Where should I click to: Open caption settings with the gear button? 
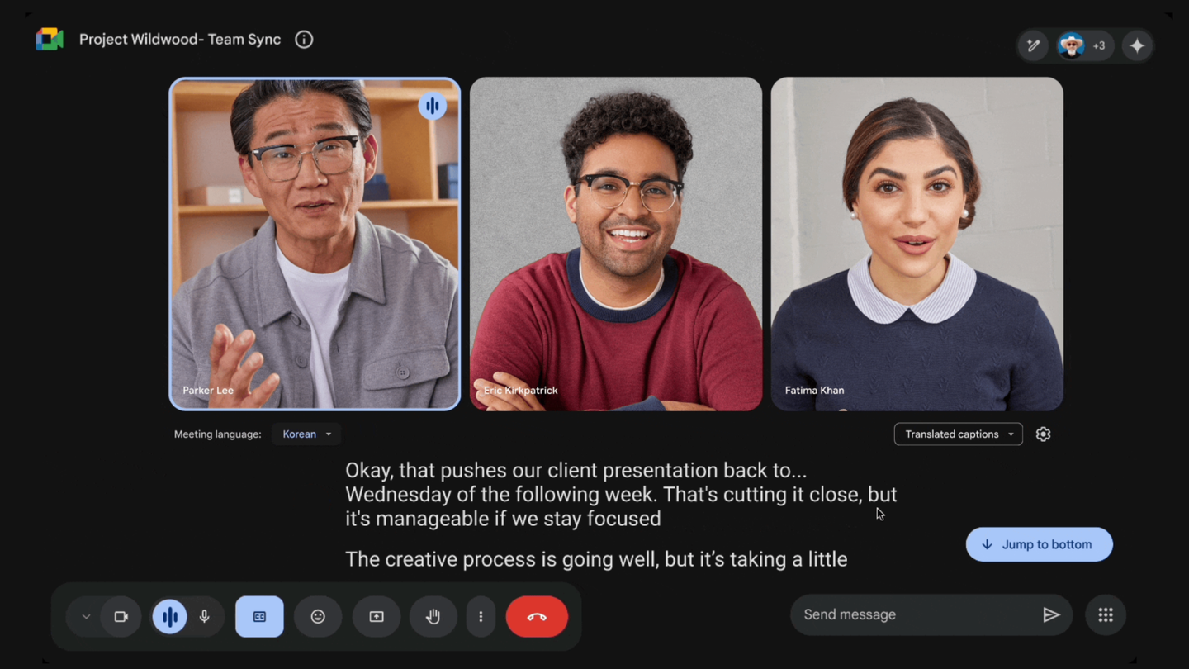point(1043,434)
